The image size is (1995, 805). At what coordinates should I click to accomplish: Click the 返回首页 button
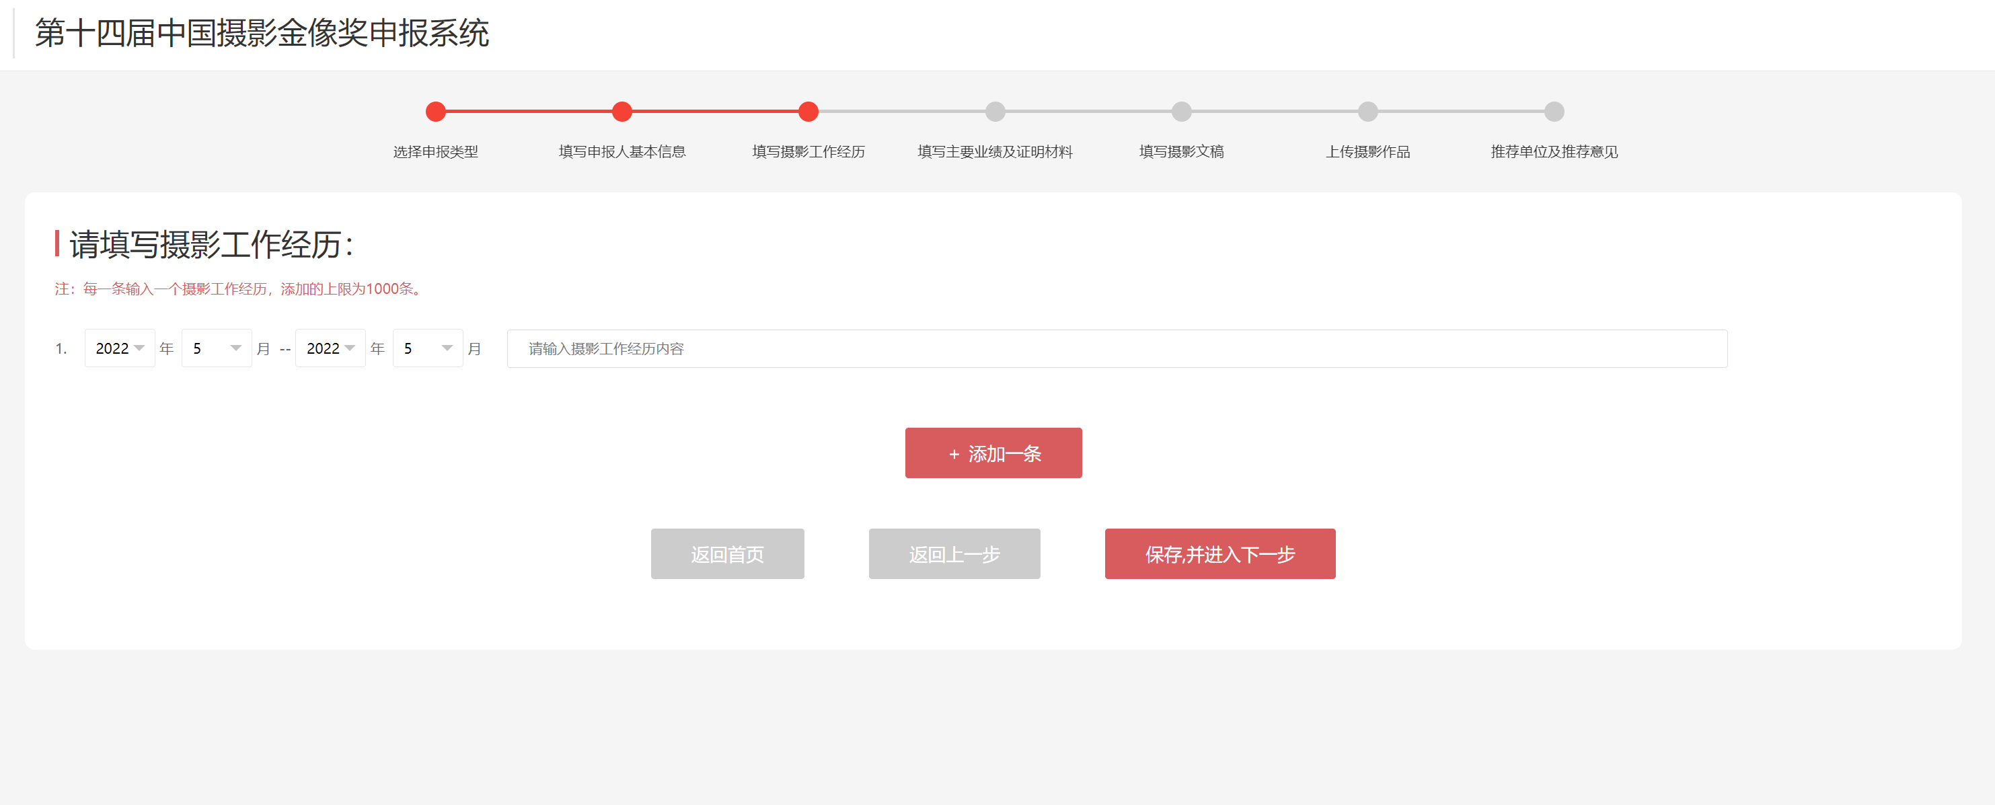coord(727,554)
